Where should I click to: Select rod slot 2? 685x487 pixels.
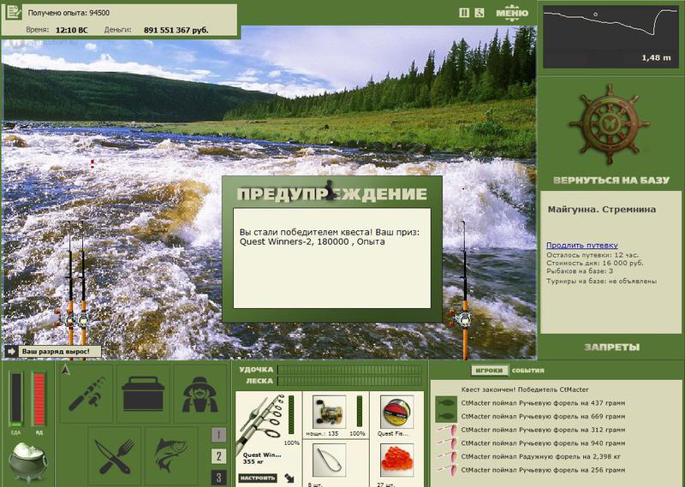219,456
